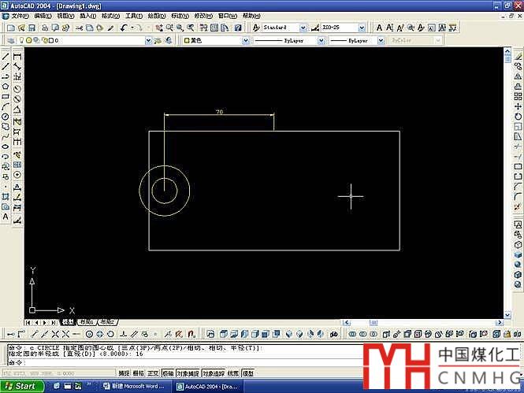524x393 pixels.
Task: Click the yellow color swatch in color control
Action: pyautogui.click(x=188, y=40)
